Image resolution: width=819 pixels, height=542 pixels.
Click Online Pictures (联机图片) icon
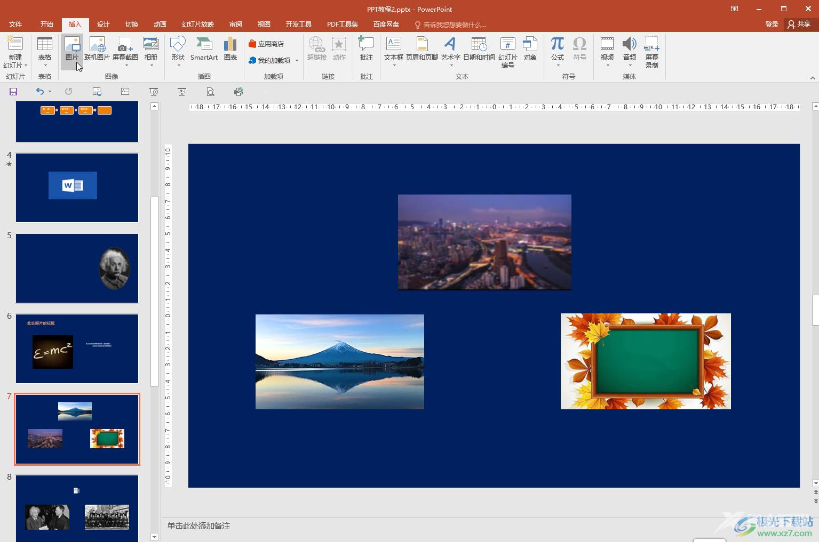tap(97, 48)
